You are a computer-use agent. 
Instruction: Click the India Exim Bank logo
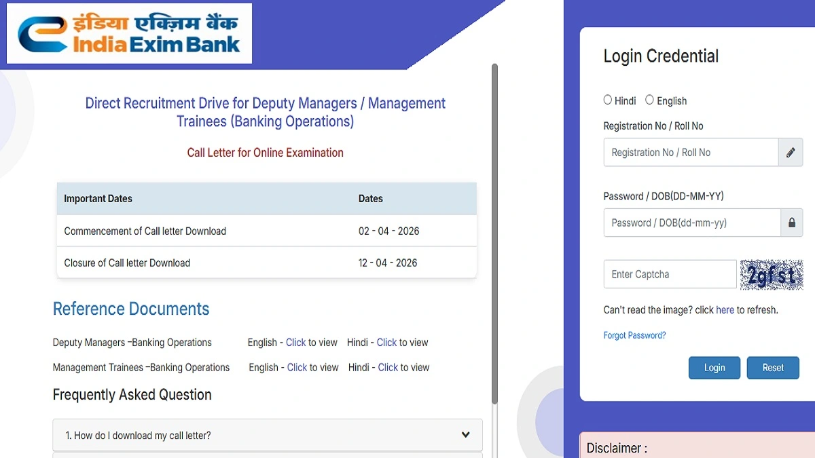coord(128,33)
